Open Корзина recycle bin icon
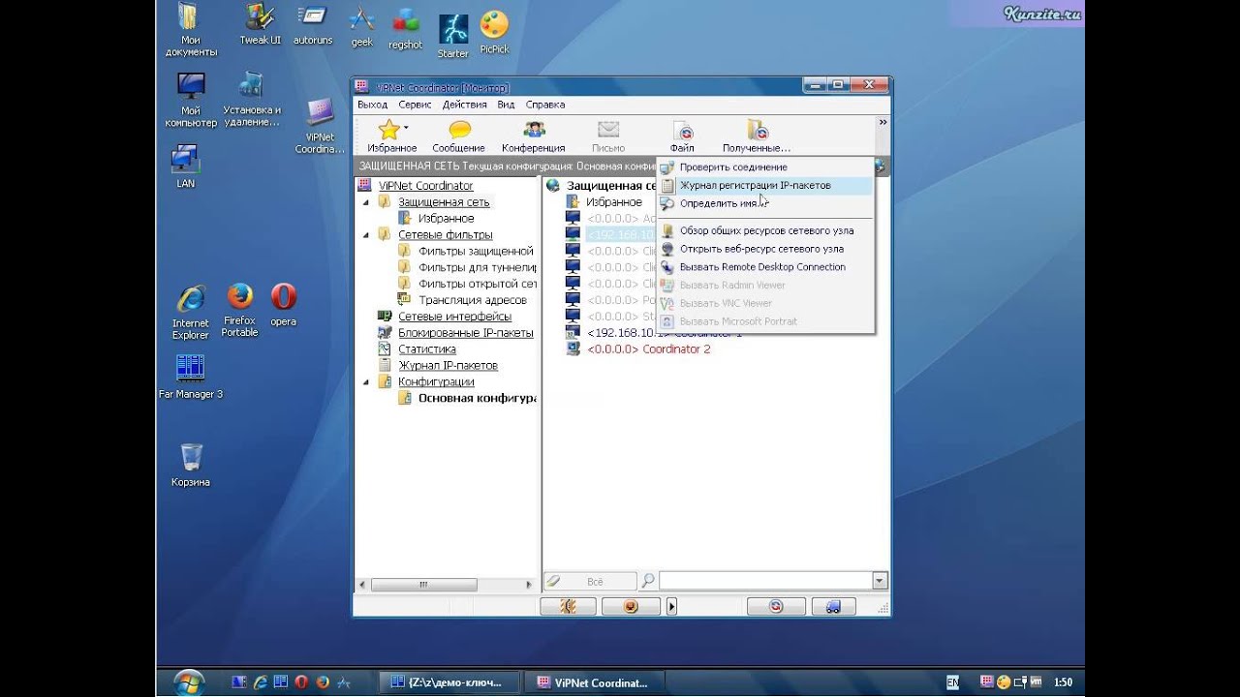The height and width of the screenshot is (697, 1240). (x=191, y=465)
